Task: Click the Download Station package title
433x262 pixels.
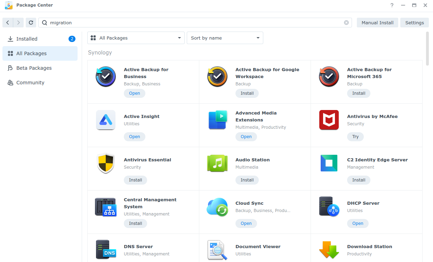Action: 370,247
